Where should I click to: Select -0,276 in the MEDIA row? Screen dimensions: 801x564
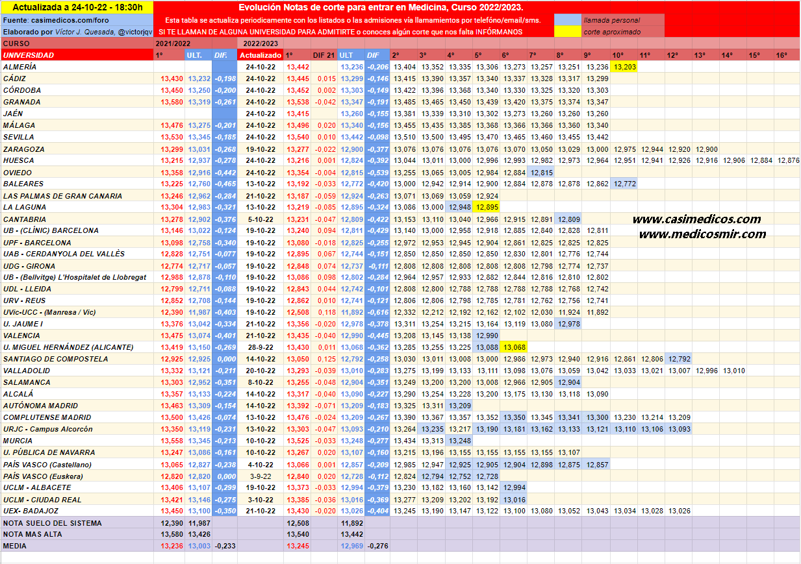377,546
